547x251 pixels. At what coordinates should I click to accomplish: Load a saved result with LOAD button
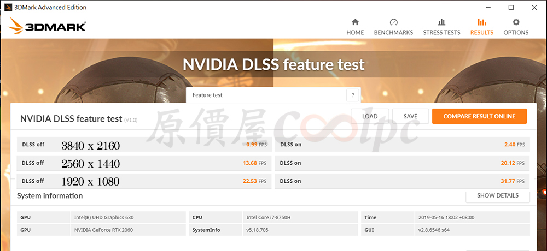(370, 116)
